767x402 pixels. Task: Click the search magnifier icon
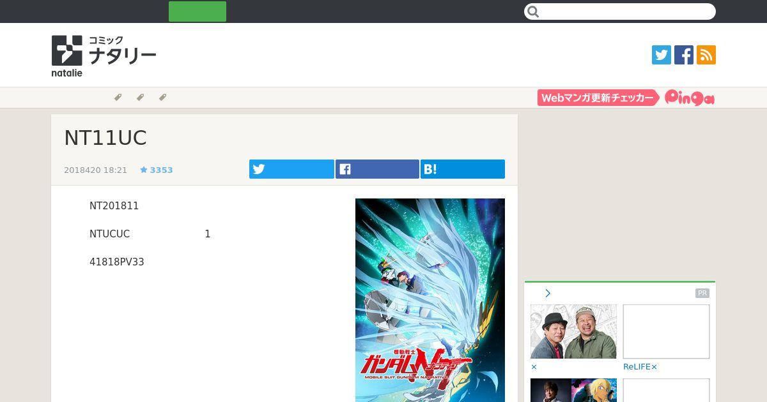point(534,11)
